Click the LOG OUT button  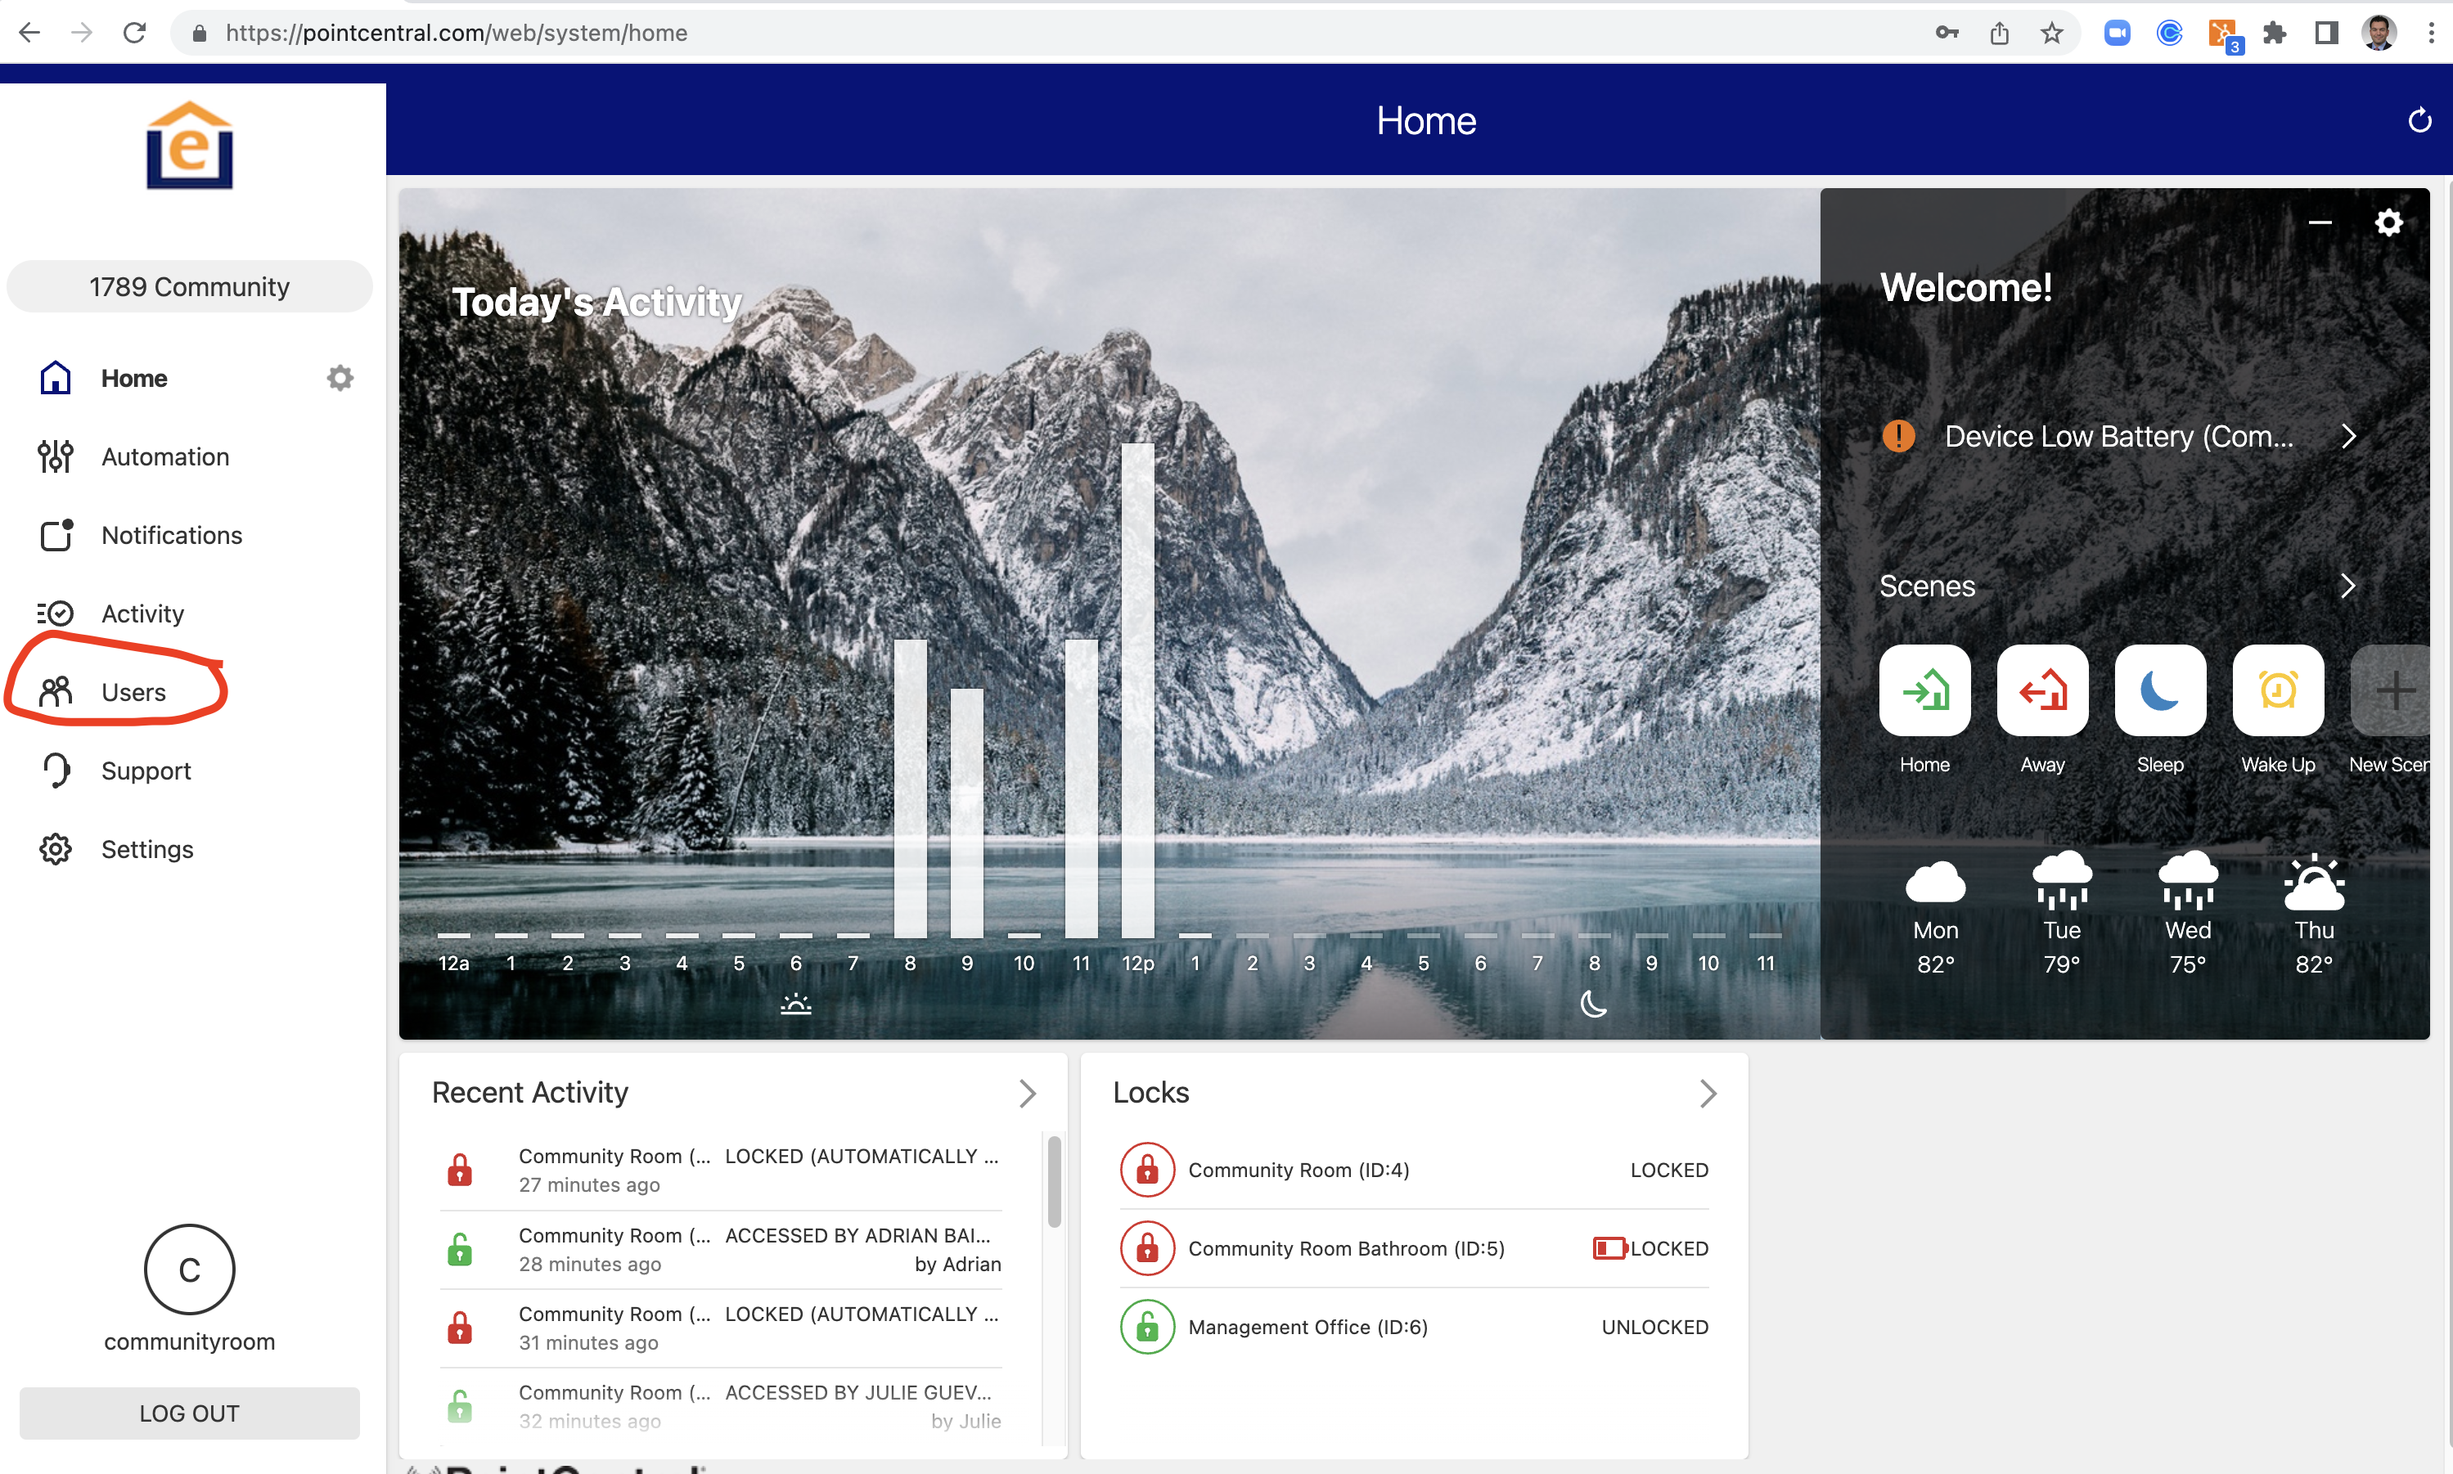click(189, 1412)
